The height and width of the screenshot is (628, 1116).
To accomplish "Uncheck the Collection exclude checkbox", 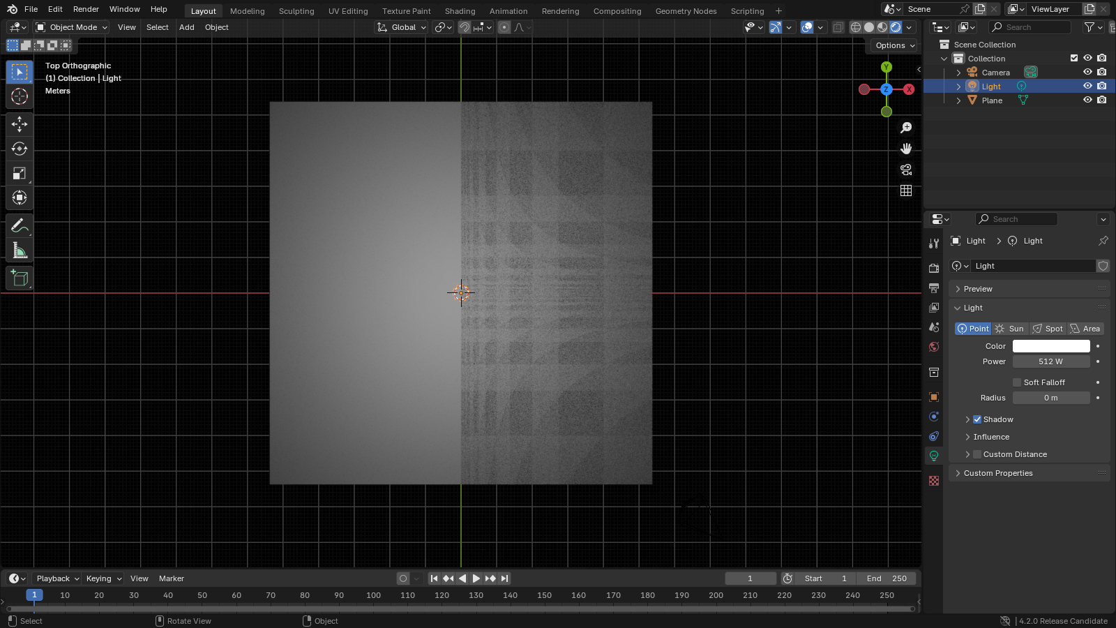I will click(x=1074, y=59).
